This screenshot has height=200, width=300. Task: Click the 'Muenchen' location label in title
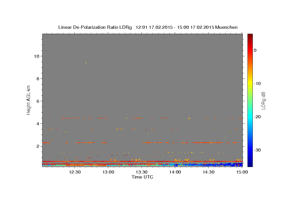(x=226, y=27)
